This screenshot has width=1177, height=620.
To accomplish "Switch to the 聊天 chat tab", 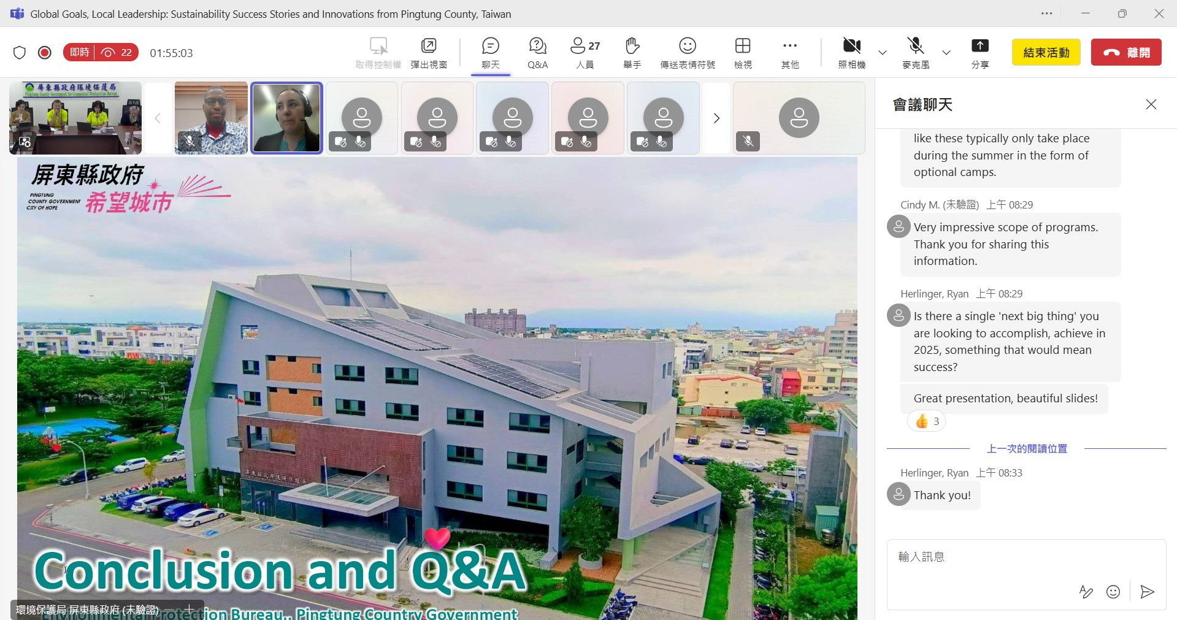I will pyautogui.click(x=491, y=53).
